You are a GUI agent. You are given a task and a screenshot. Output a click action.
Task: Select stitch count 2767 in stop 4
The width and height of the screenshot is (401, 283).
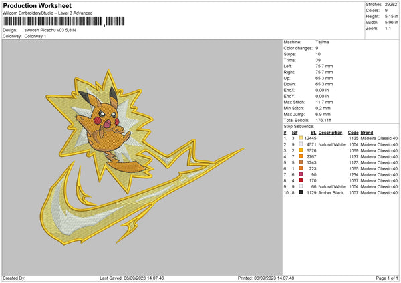311,156
